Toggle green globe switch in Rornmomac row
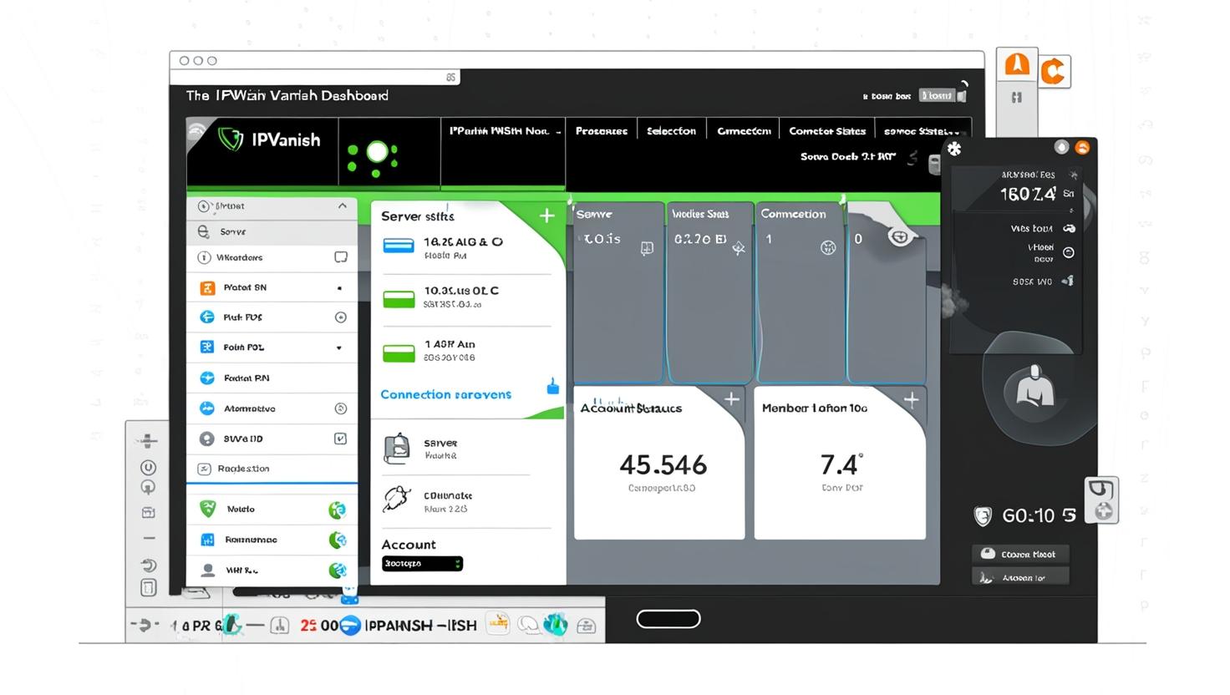Viewport: 1230px width, 695px height. point(337,540)
